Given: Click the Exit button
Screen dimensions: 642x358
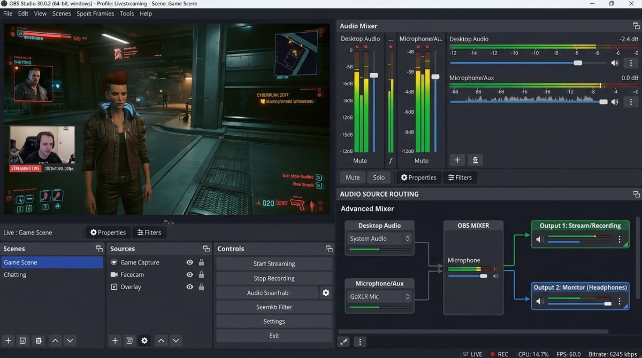Looking at the screenshot, I should [274, 336].
